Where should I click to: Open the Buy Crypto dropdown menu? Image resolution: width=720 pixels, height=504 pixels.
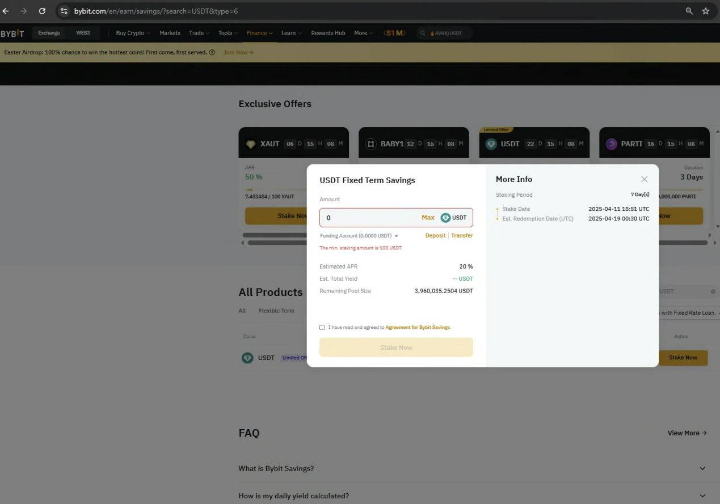tap(133, 33)
